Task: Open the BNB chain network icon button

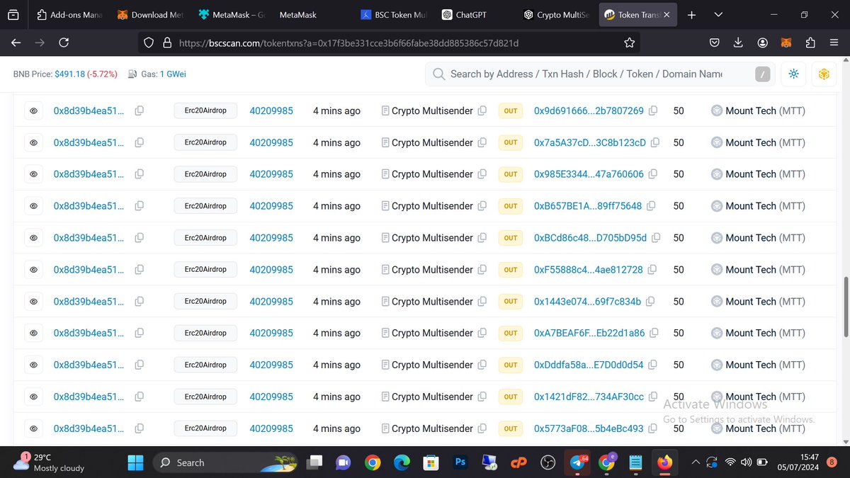Action: (824, 74)
